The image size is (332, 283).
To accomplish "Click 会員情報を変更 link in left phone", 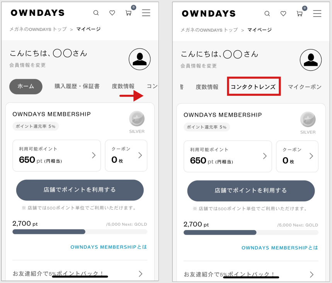I will point(27,65).
